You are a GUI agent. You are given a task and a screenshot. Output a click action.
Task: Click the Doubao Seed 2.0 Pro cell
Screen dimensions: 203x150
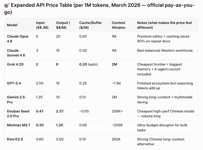tap(18, 114)
